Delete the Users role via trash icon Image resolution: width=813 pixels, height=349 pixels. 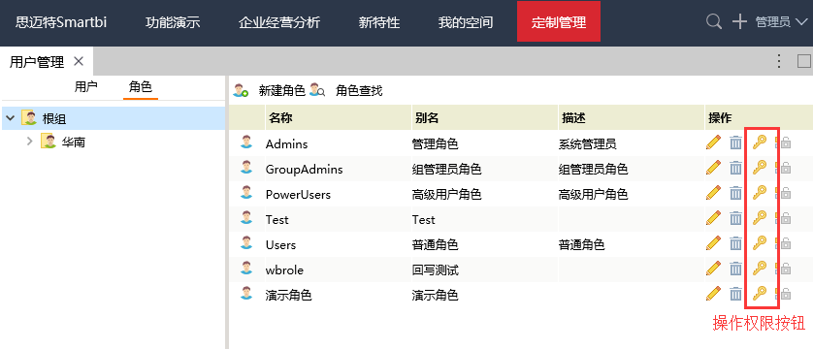point(735,243)
